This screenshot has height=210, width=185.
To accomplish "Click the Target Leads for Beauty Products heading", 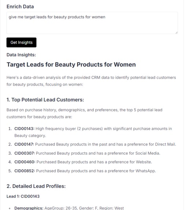I will (x=71, y=65).
